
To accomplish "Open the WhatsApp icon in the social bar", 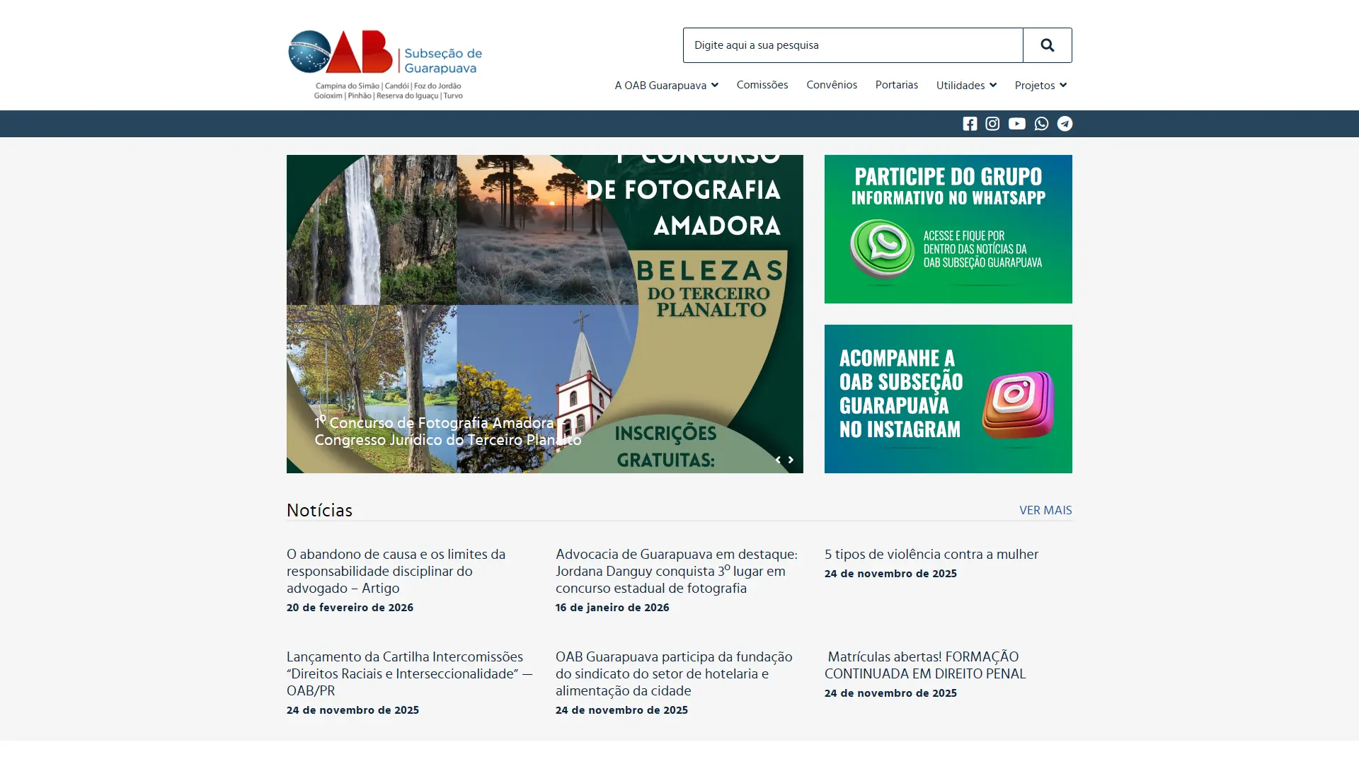I will pos(1041,124).
